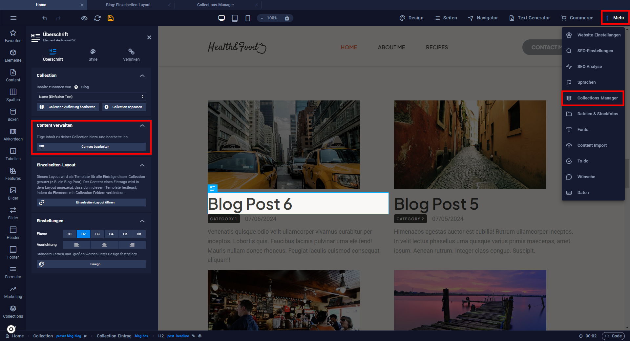The image size is (630, 341).
Task: Open the Header sidebar section
Action: (x=13, y=233)
